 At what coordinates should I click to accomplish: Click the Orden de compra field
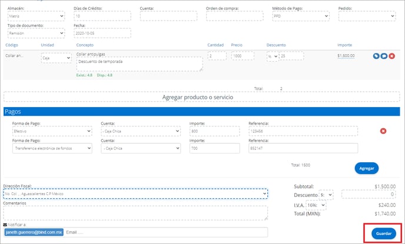click(234, 16)
